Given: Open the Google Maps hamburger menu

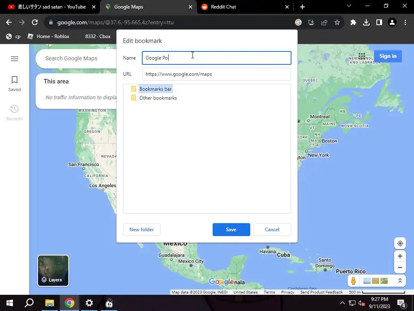Looking at the screenshot, I should pos(15,58).
